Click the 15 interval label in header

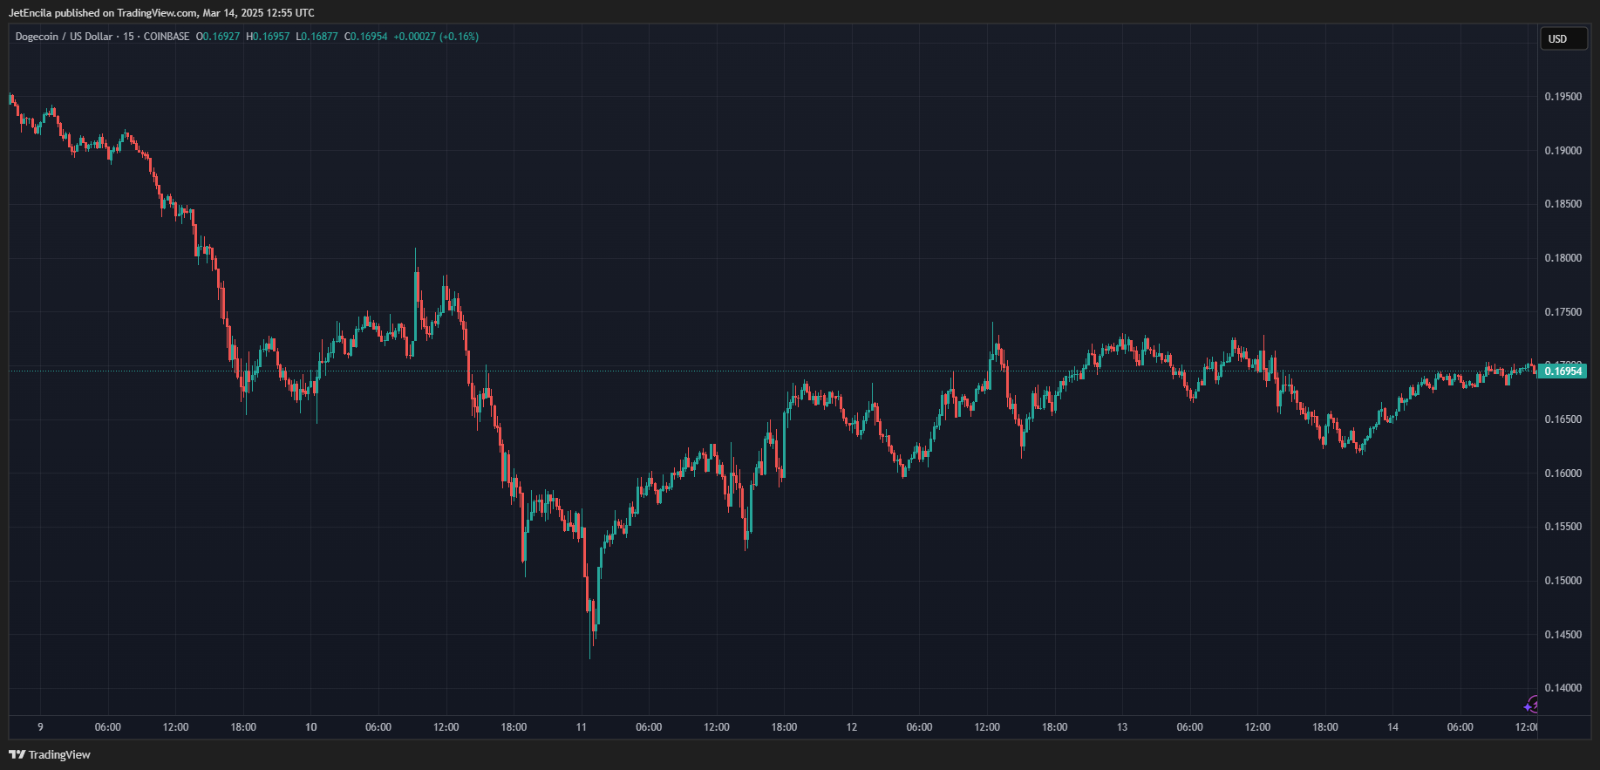point(128,37)
